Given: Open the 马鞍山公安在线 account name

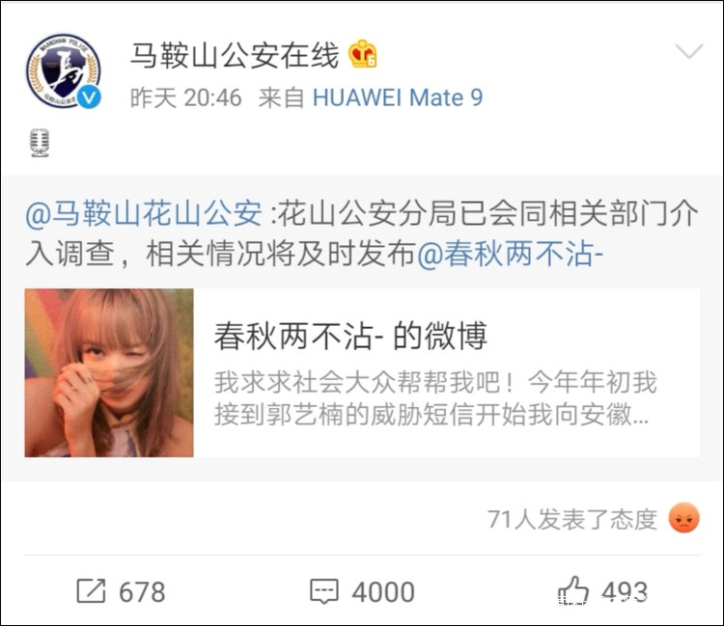Looking at the screenshot, I should tap(235, 56).
